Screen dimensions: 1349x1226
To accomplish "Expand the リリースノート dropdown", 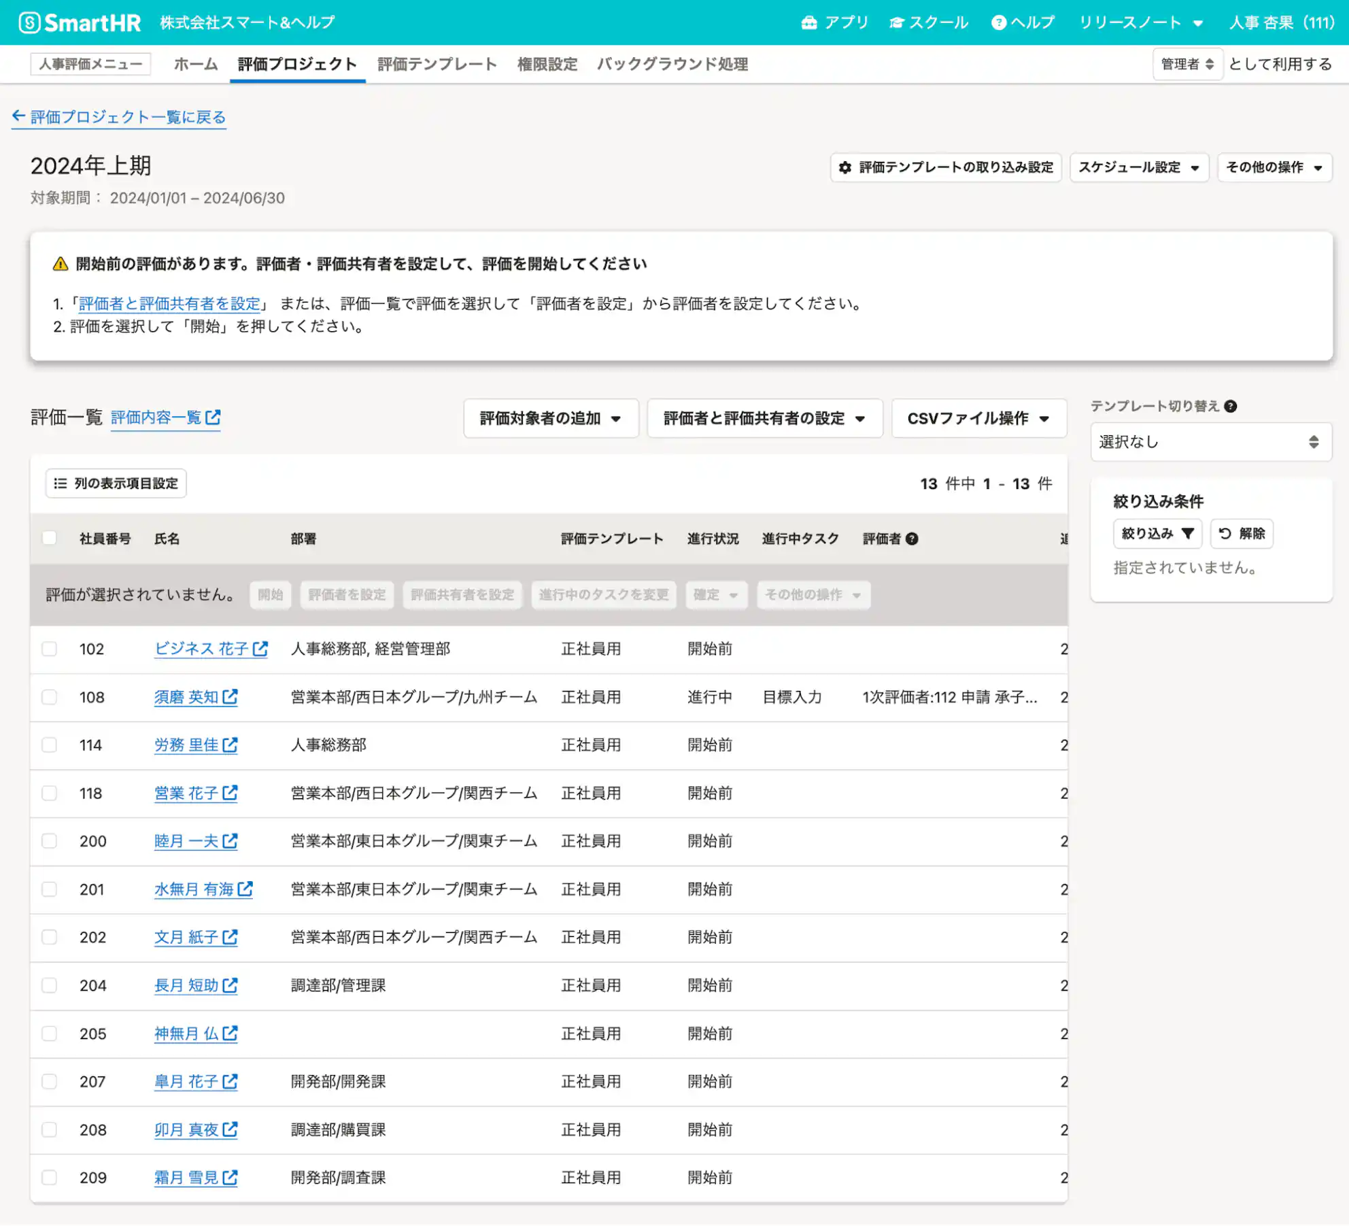I will [x=1141, y=22].
